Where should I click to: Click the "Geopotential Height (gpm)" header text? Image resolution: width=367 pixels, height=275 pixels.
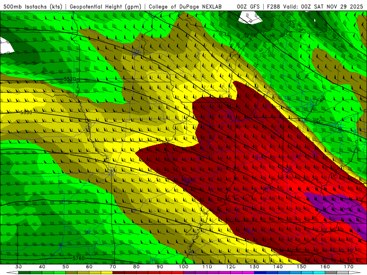pos(106,7)
